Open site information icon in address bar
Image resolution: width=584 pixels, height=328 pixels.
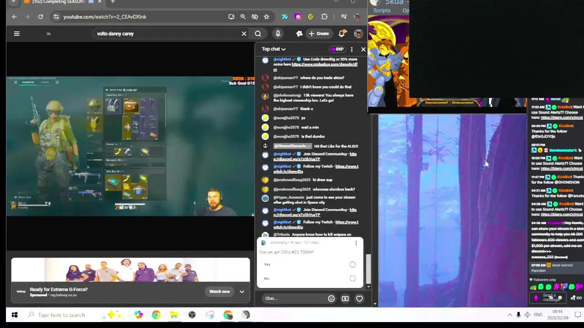(x=56, y=17)
